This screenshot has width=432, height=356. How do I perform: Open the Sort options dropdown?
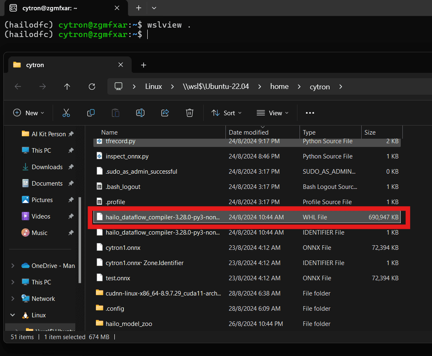pyautogui.click(x=227, y=113)
